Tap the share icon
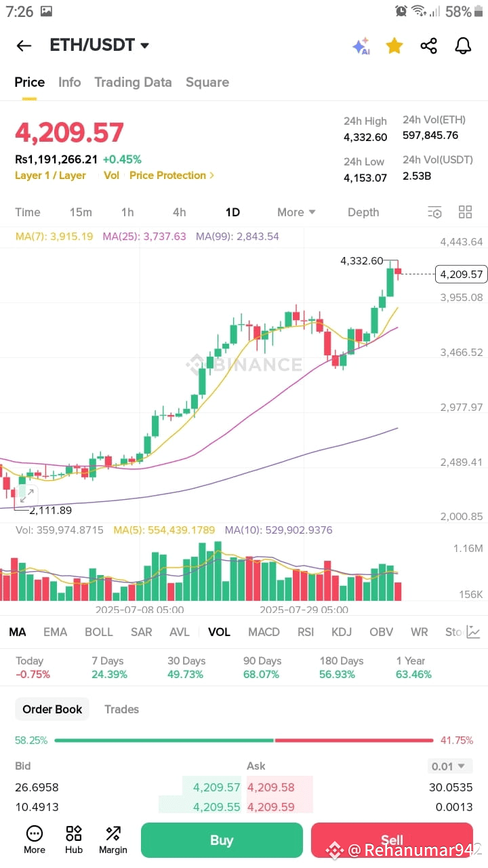488x868 pixels. [x=428, y=45]
